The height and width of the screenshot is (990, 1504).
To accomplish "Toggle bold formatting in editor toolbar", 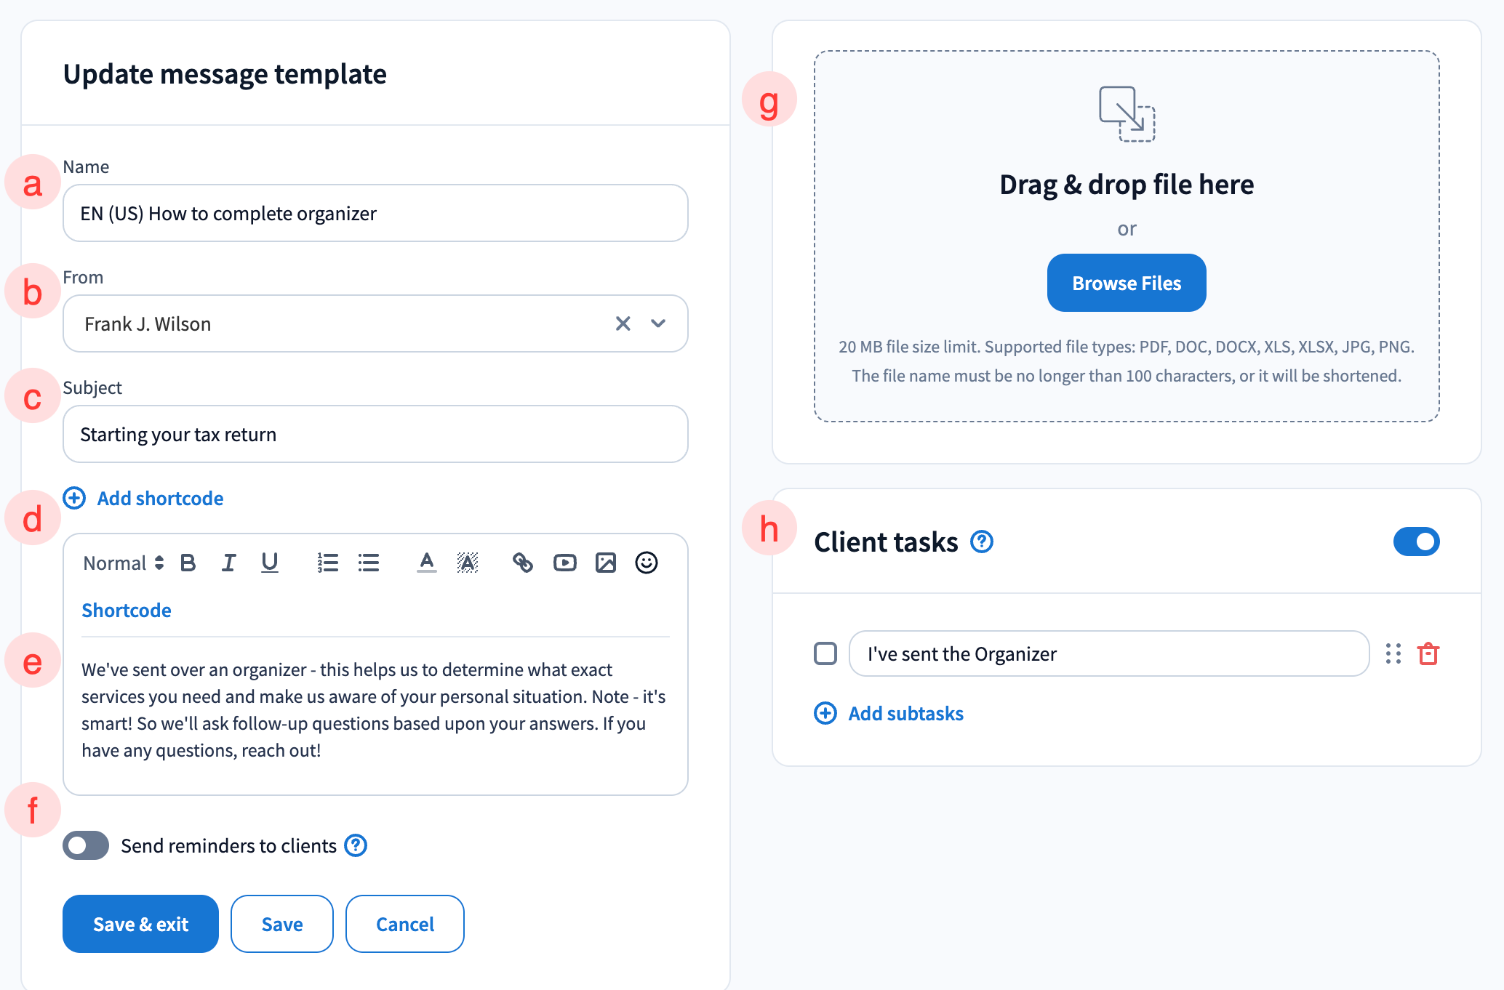I will (x=188, y=563).
